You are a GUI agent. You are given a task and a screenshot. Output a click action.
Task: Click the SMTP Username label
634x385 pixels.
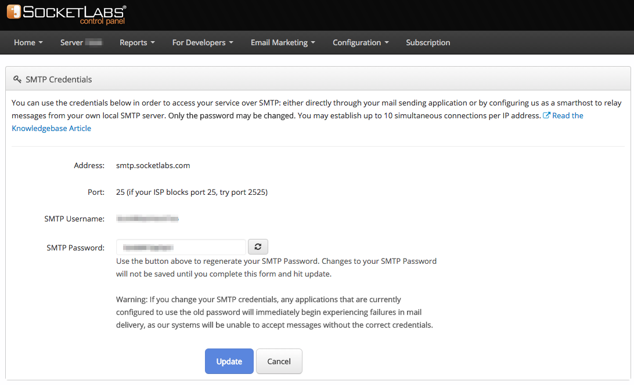[74, 219]
